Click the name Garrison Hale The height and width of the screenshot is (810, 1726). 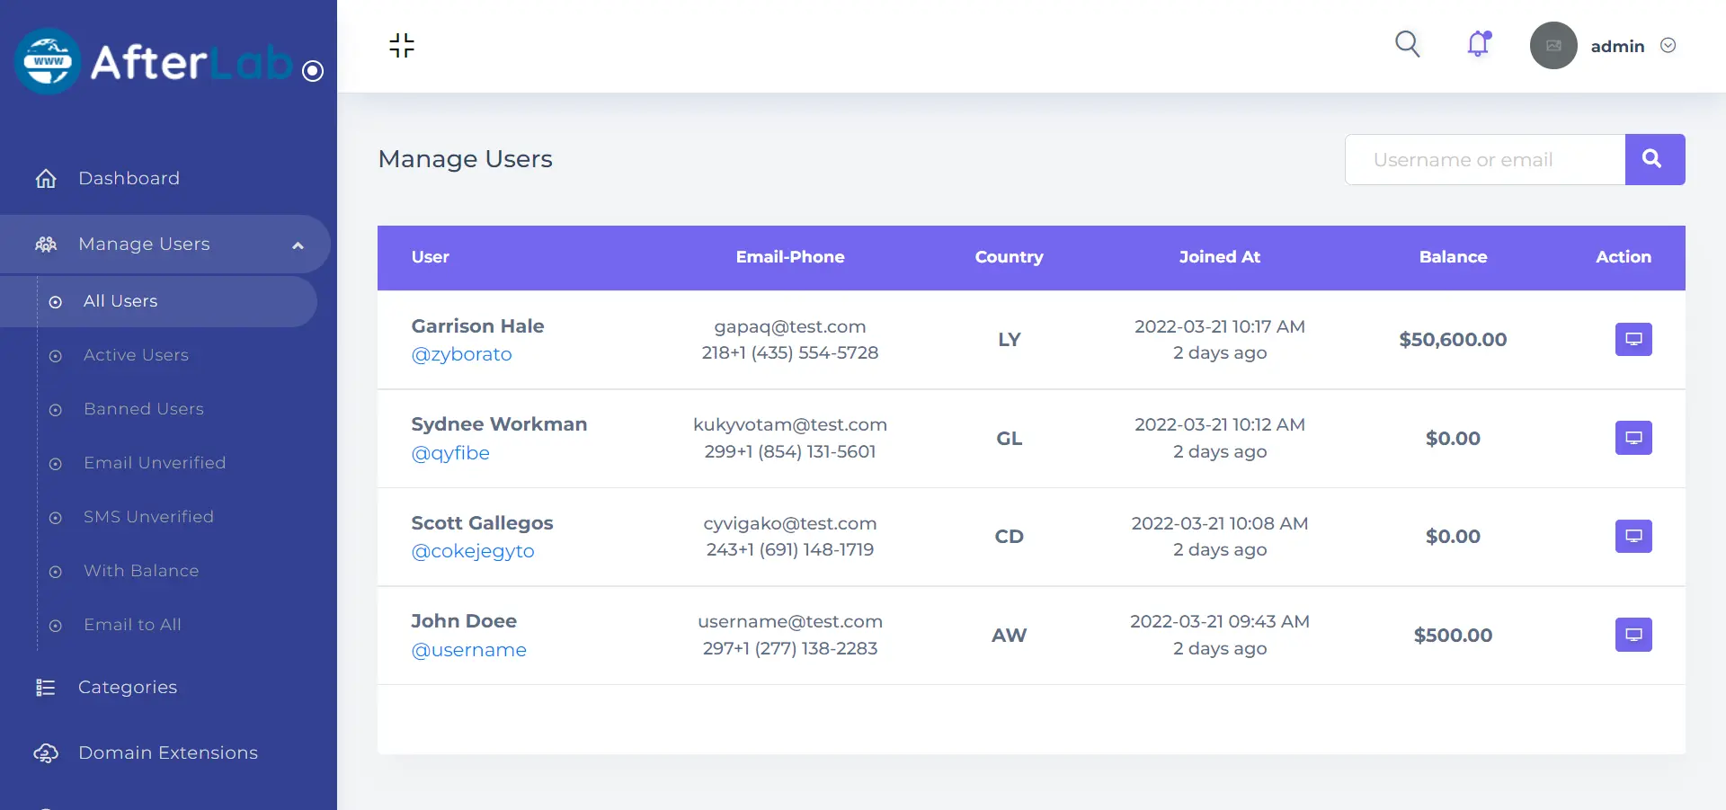click(x=477, y=325)
